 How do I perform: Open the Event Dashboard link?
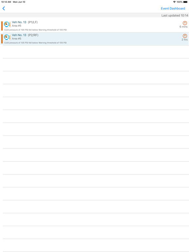[173, 9]
